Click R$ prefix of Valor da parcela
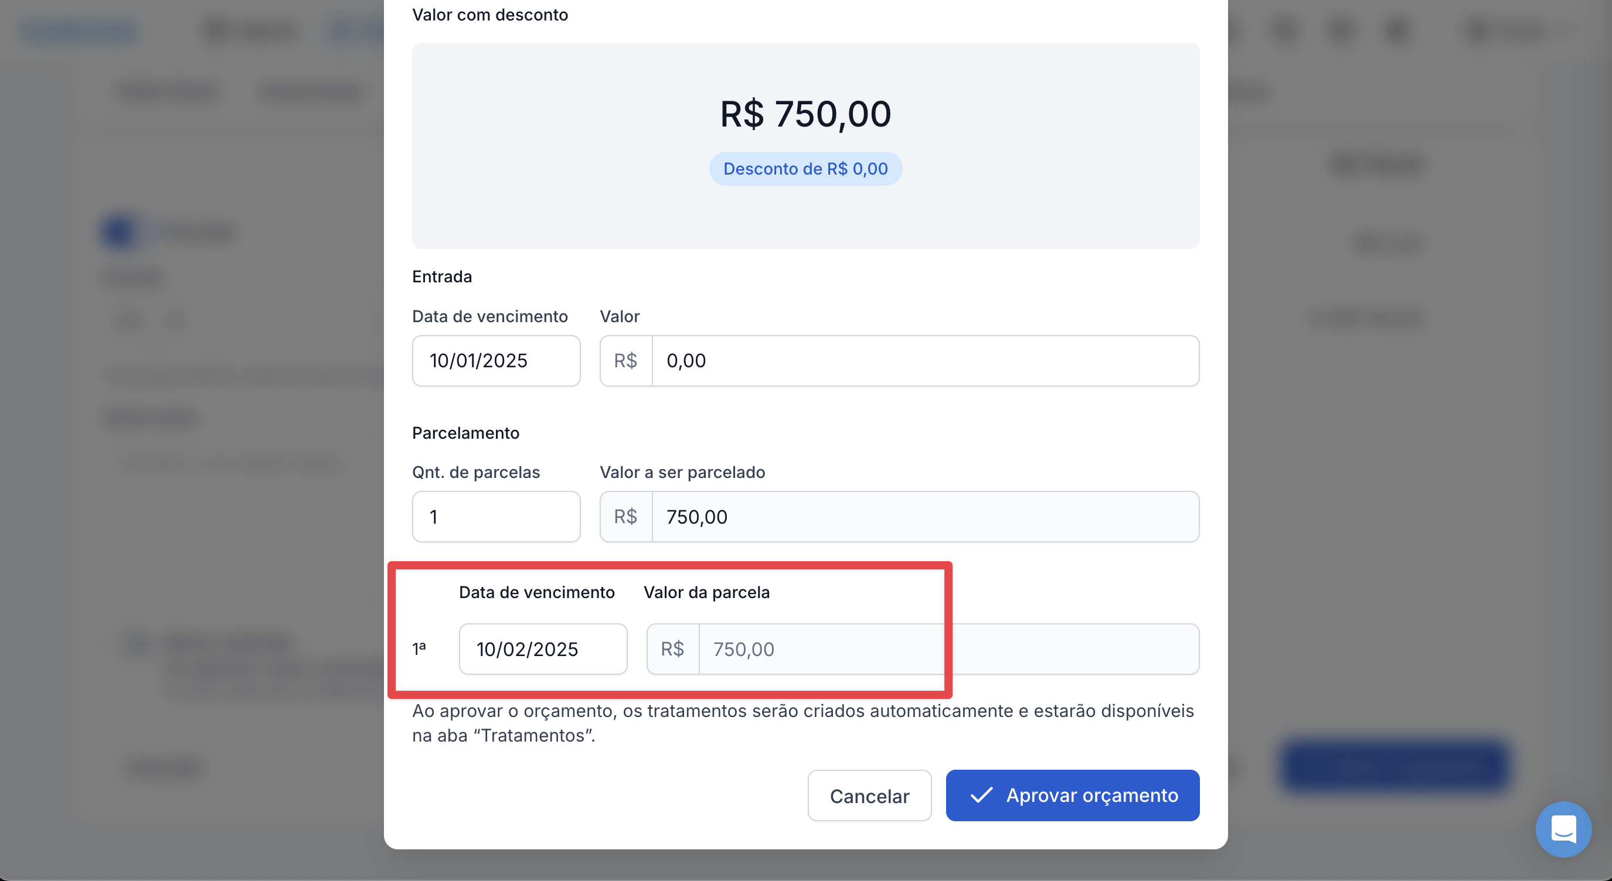1612x881 pixels. coord(673,649)
